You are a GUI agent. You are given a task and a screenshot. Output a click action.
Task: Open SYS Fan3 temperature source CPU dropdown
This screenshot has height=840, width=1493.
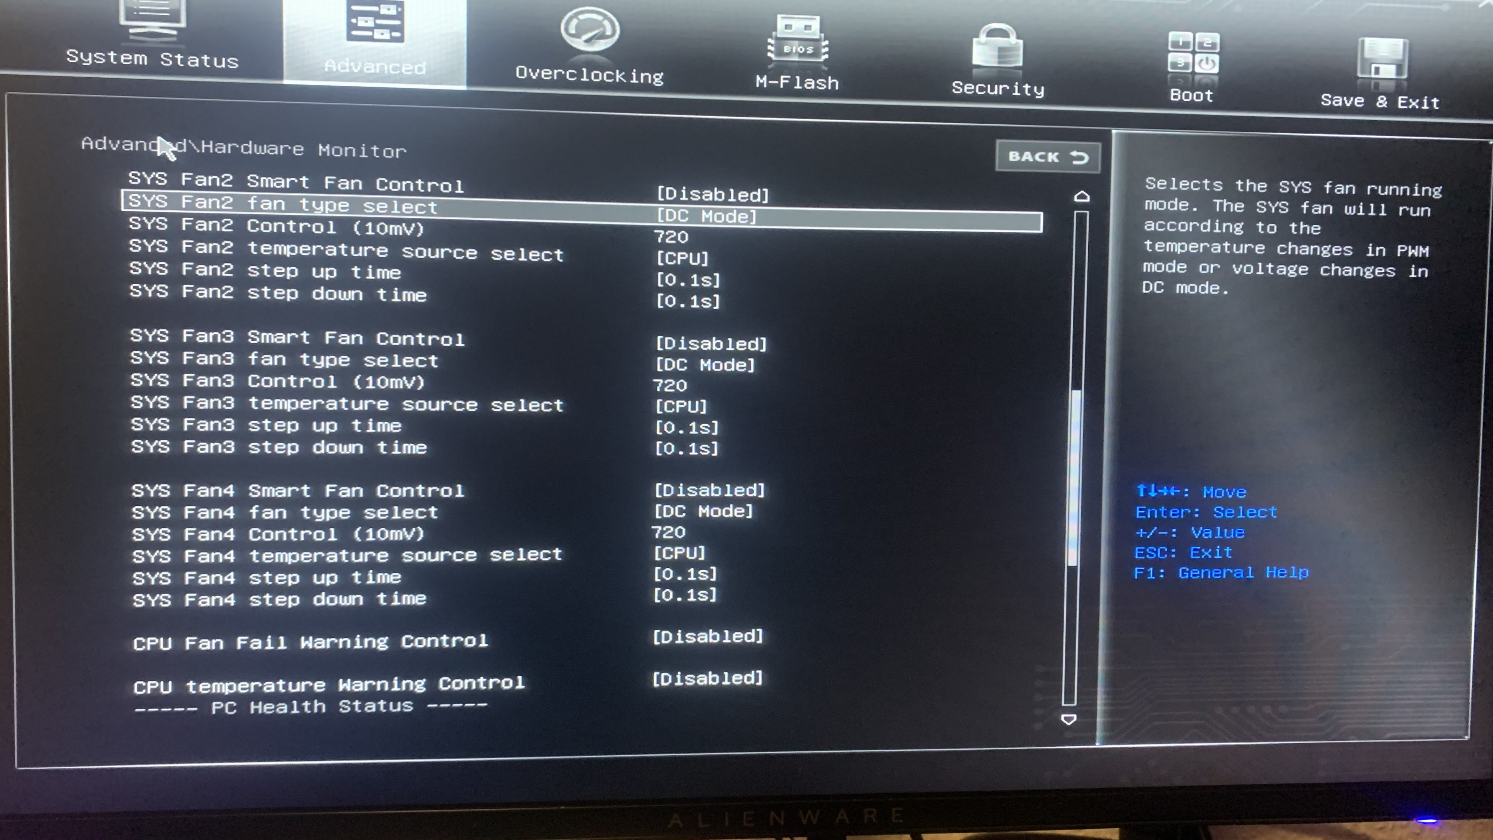(681, 406)
